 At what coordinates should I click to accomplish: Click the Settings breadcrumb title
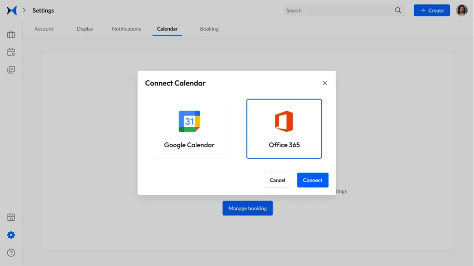tap(43, 11)
